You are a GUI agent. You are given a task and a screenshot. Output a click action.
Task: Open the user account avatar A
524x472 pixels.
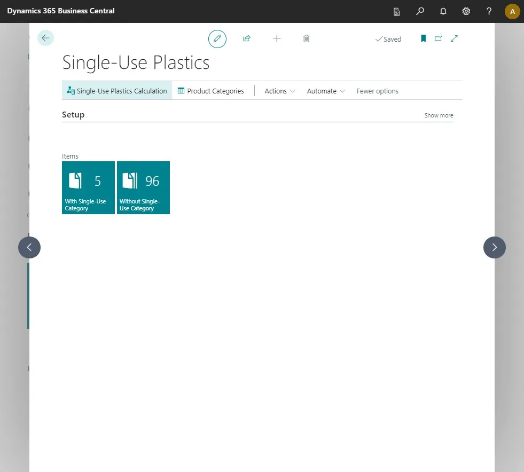click(512, 11)
